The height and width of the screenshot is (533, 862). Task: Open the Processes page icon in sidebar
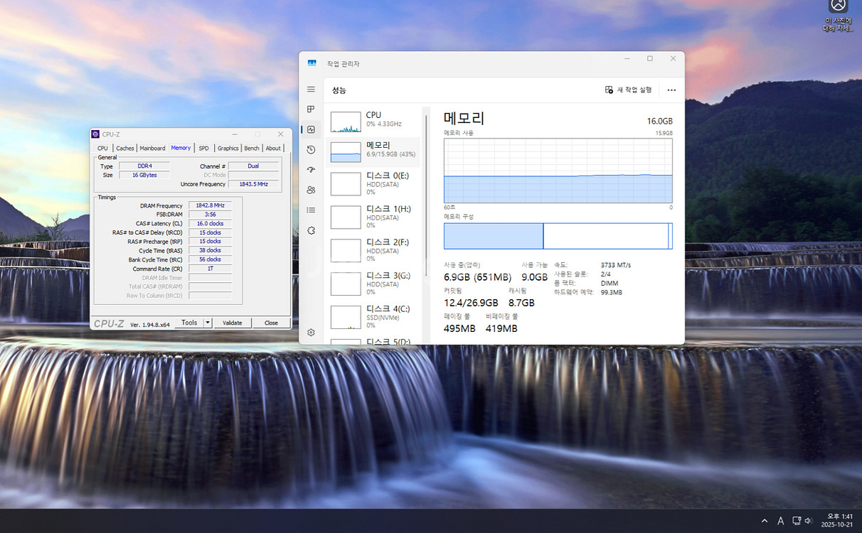pyautogui.click(x=311, y=109)
